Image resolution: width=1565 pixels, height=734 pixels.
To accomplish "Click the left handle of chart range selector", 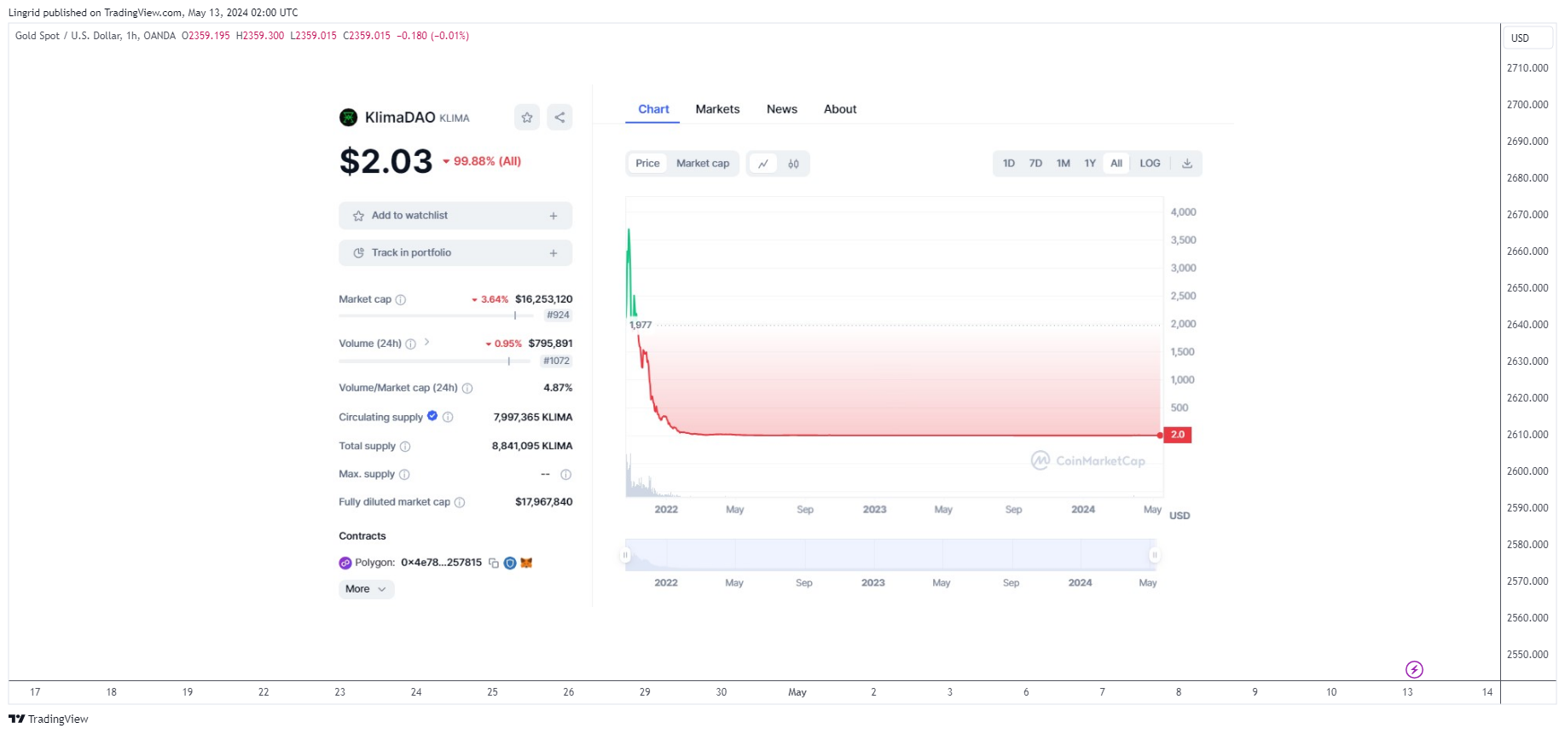I will pos(625,556).
